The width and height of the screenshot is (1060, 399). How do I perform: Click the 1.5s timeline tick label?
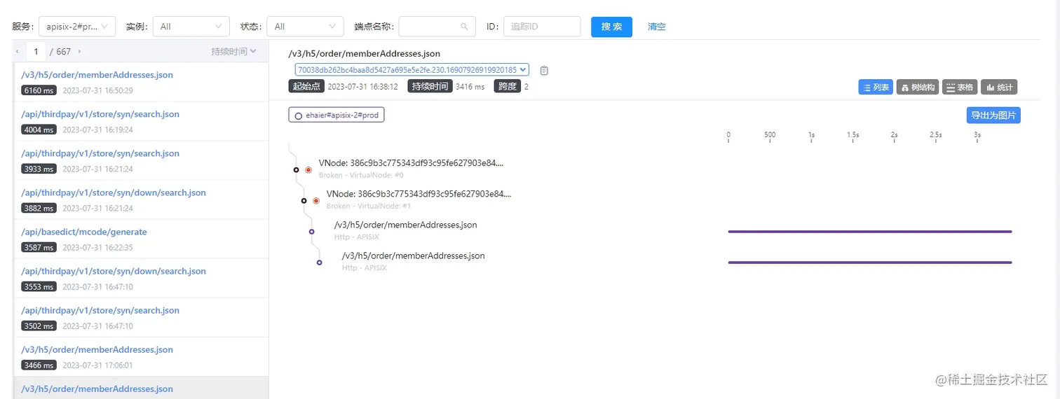(852, 134)
